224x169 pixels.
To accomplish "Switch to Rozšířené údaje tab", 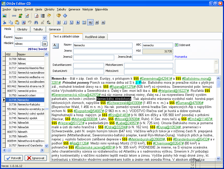I will pos(96,37).
